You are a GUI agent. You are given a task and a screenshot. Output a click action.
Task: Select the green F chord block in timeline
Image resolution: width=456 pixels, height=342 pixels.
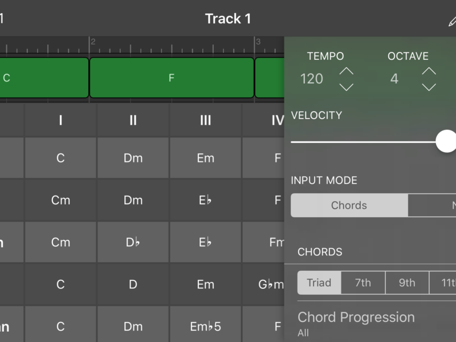click(x=172, y=78)
